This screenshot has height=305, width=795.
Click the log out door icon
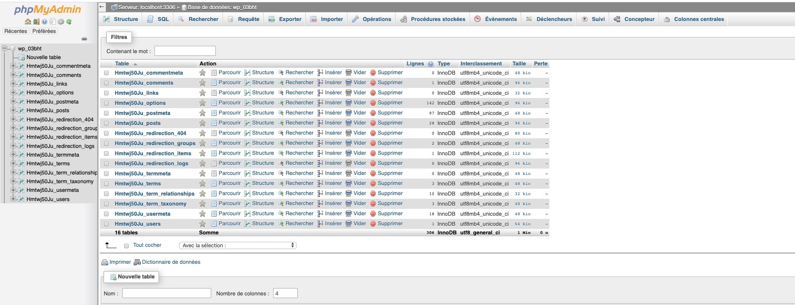(36, 22)
